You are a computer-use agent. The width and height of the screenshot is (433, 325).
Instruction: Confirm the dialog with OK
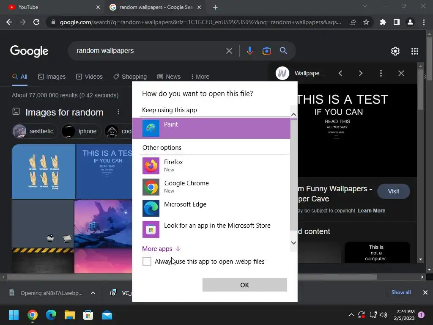coord(245,285)
